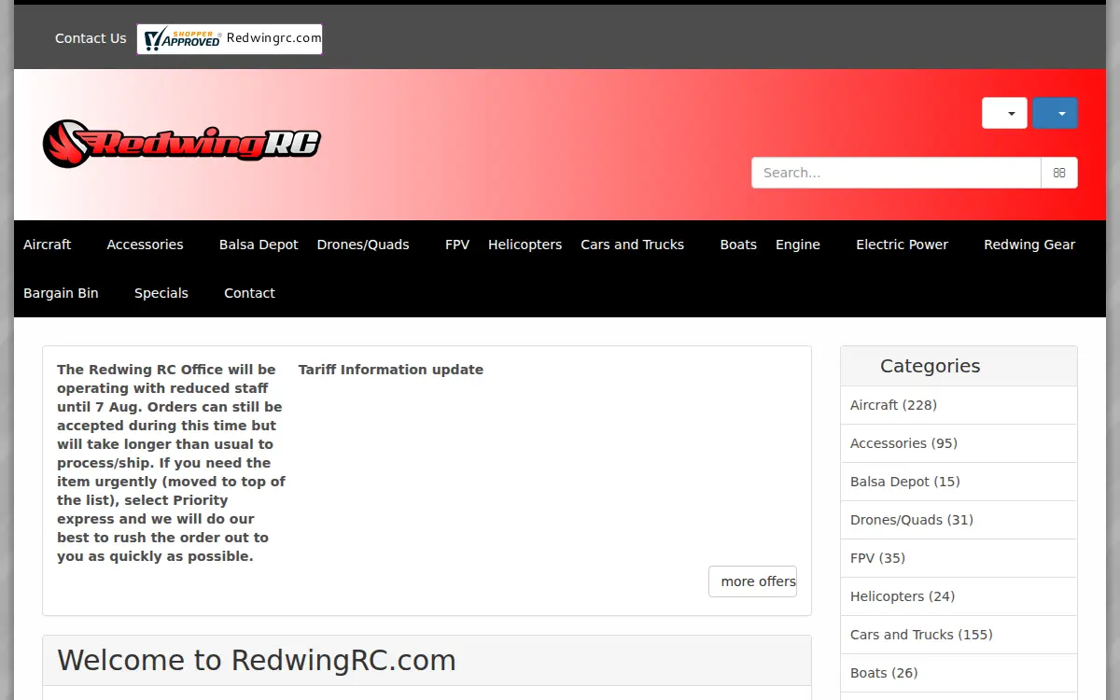Click the RedwingRC logo
Image resolution: width=1120 pixels, height=700 pixels.
click(182, 144)
